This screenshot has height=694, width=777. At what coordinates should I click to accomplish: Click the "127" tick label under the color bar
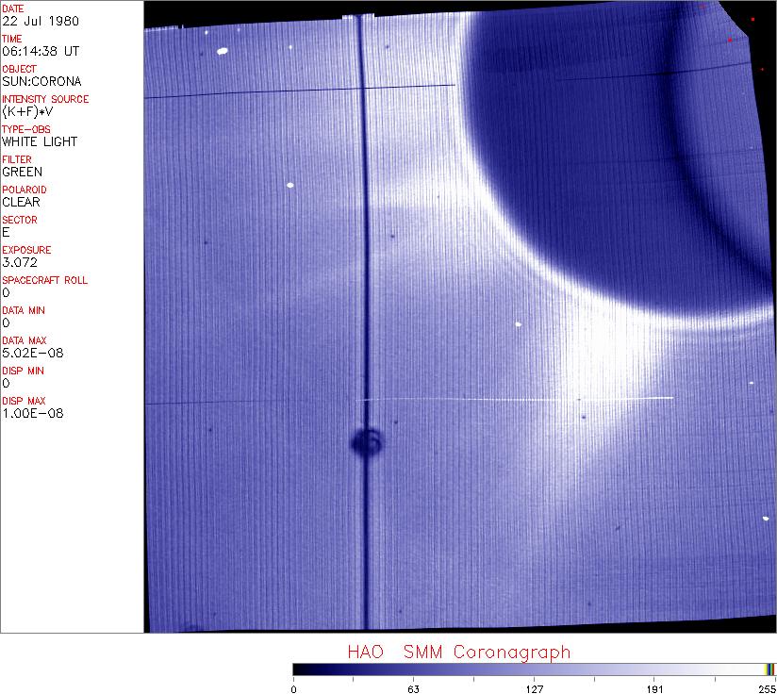coord(534,687)
